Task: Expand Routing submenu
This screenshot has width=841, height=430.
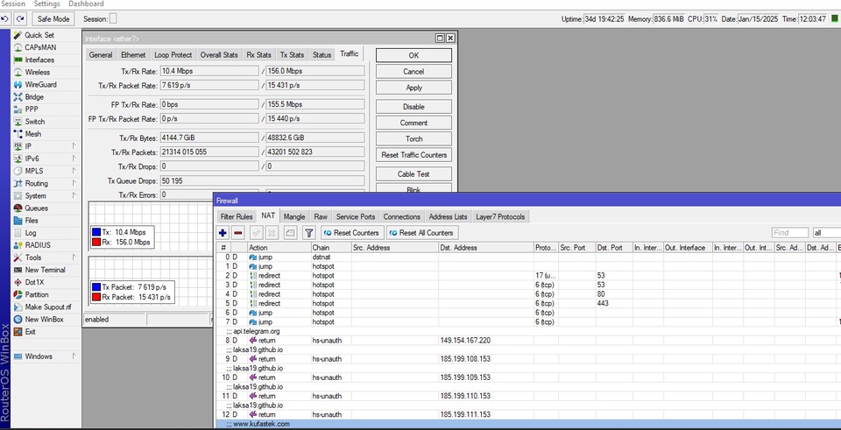Action: tap(74, 183)
